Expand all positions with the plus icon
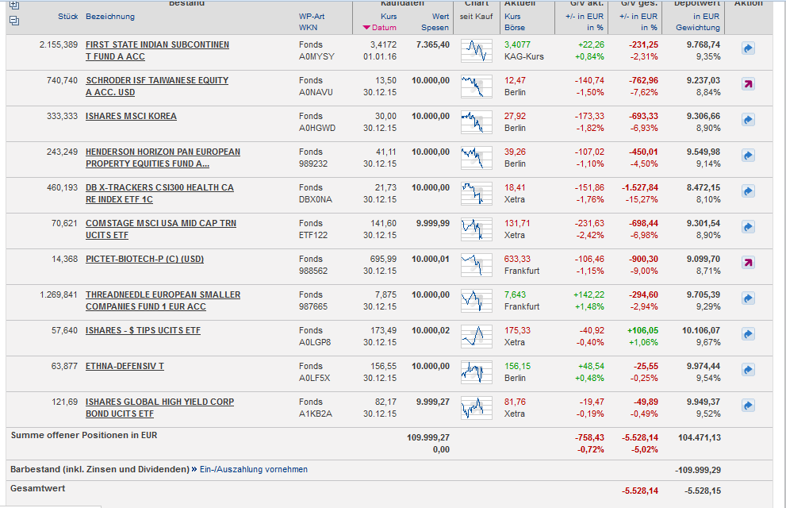Screen dimensions: 786x508 pos(13,5)
